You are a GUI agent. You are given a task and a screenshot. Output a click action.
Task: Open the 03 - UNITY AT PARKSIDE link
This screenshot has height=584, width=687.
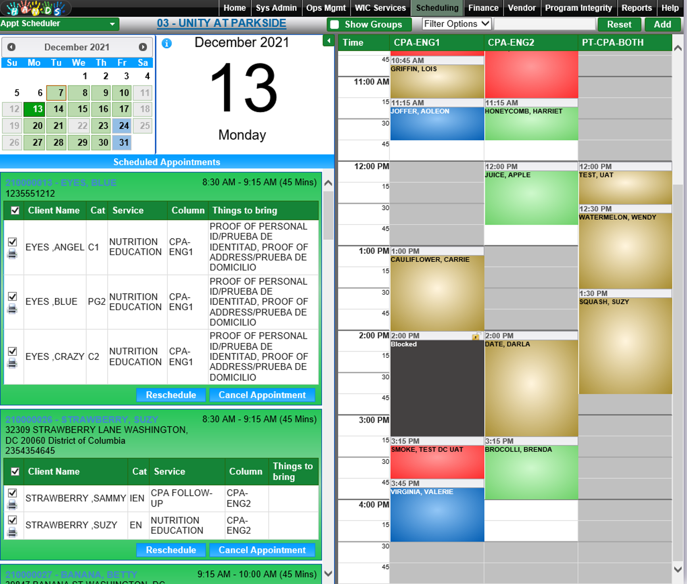click(x=221, y=23)
